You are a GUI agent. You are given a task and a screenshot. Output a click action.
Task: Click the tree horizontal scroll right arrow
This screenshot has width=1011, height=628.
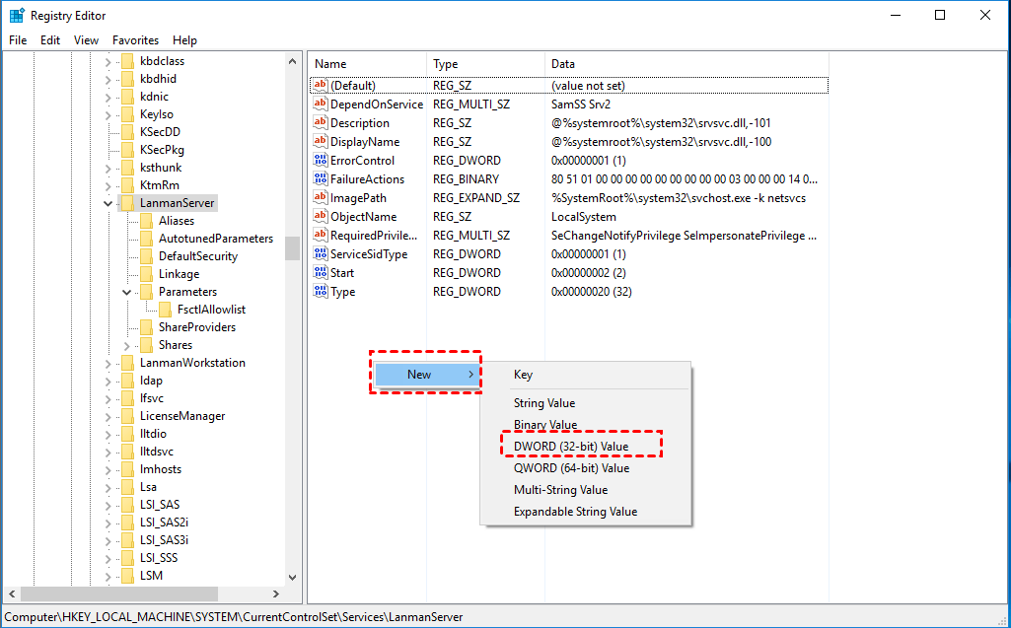(x=276, y=593)
